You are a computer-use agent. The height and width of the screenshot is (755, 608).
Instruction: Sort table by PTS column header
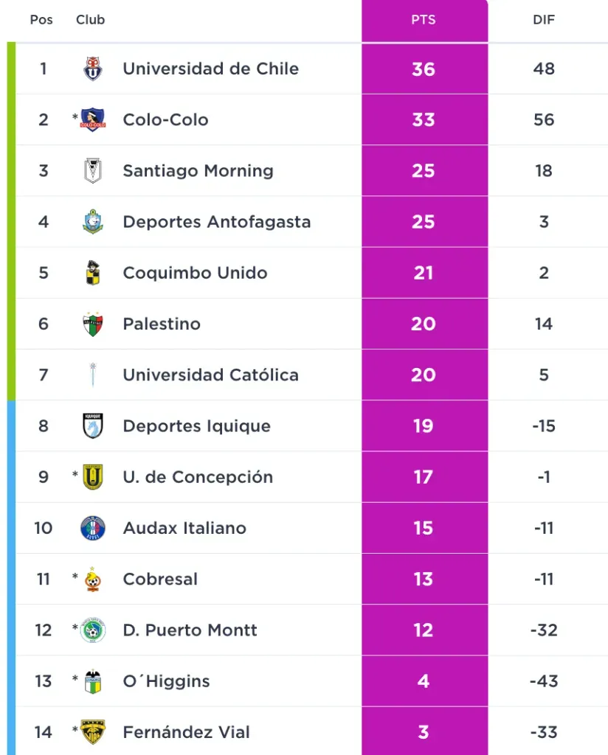(424, 20)
